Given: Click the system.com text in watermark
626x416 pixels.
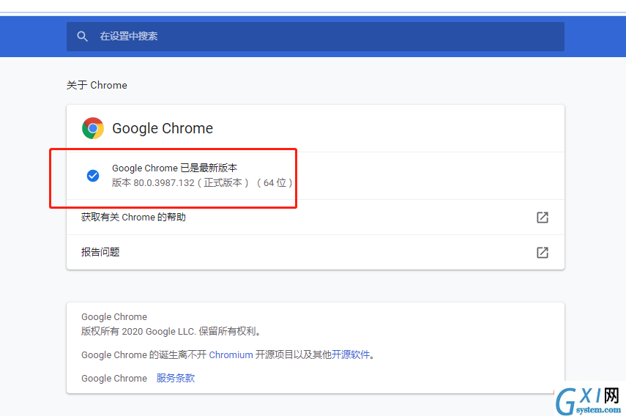Looking at the screenshot, I should point(598,409).
